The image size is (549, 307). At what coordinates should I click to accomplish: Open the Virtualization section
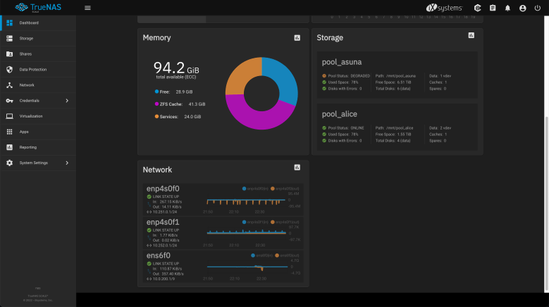pyautogui.click(x=31, y=115)
